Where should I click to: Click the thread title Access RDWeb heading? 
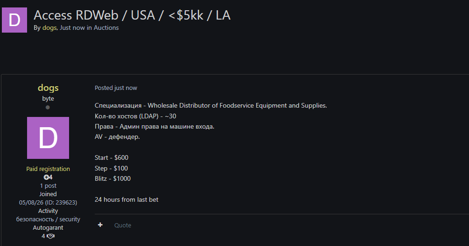pos(132,15)
